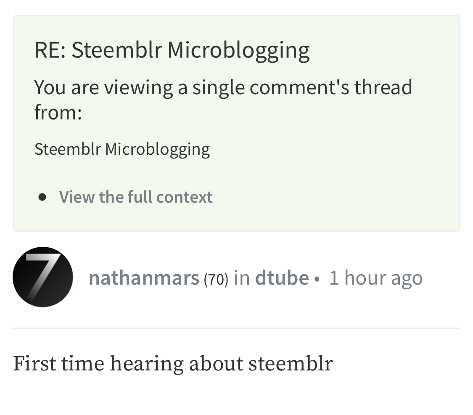Follow the 'View the full context' link
Screen dimensions: 473x415
click(x=136, y=197)
